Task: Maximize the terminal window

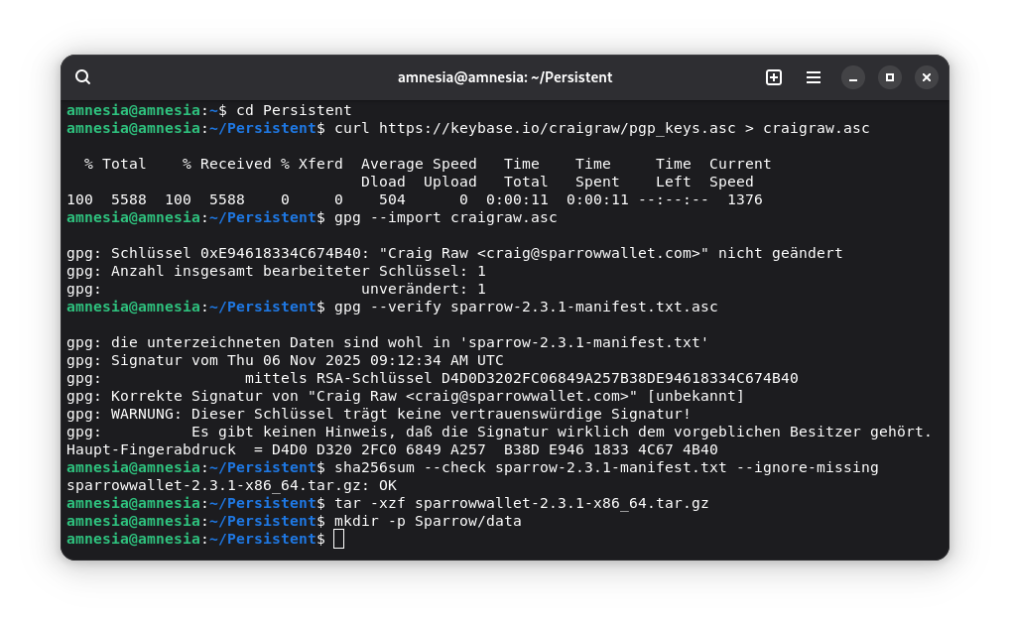Action: (890, 77)
